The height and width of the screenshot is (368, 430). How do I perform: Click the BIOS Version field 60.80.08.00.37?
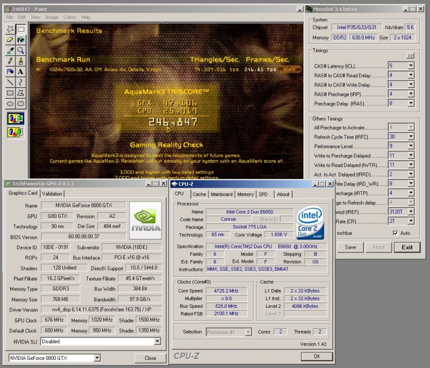84,236
